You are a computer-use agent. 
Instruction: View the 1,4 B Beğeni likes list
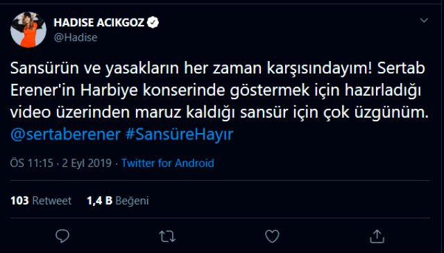(x=118, y=200)
